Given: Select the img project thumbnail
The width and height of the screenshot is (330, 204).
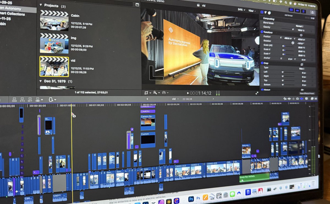Looking at the screenshot, I should point(54,43).
